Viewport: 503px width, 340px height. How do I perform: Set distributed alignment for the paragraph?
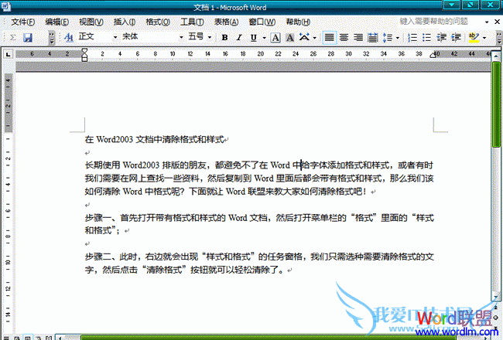point(373,38)
